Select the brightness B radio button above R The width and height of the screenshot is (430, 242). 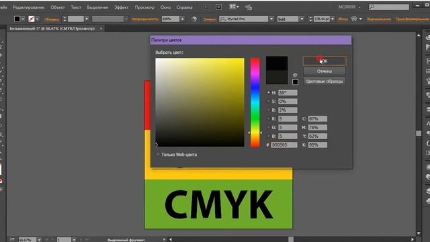pyautogui.click(x=269, y=110)
